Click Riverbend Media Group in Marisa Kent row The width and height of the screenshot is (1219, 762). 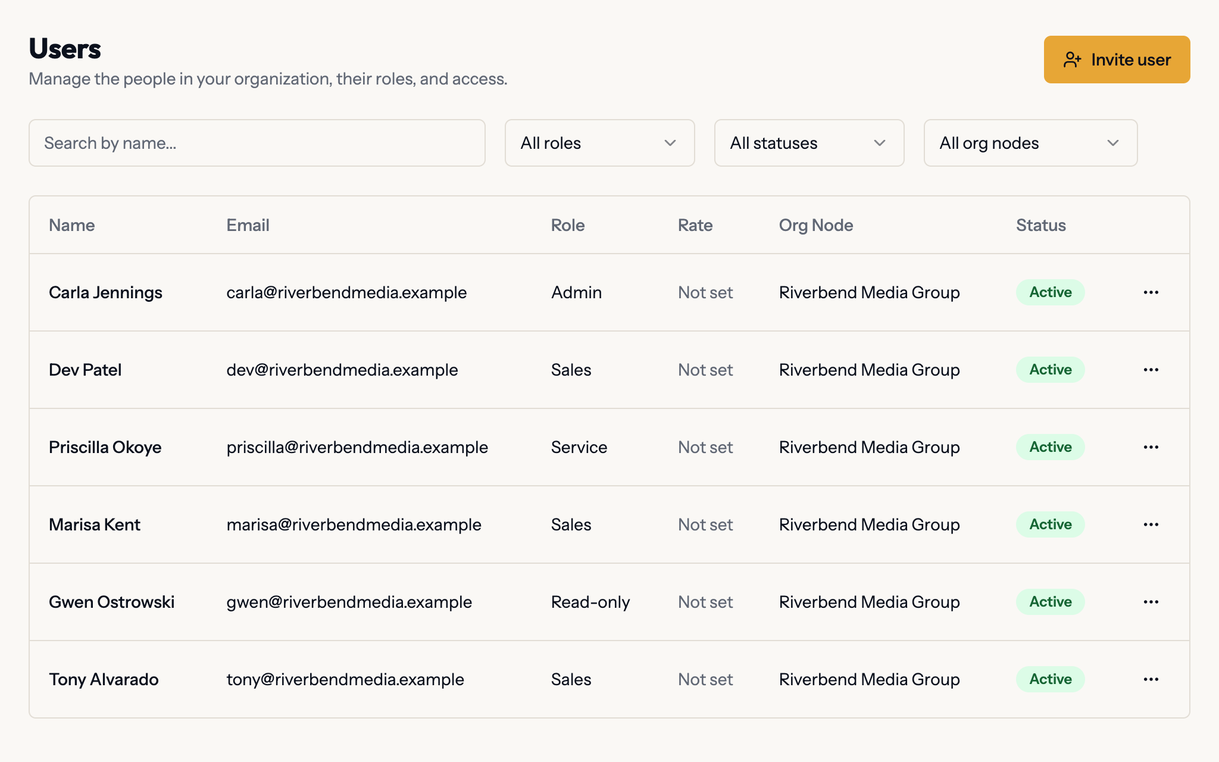tap(870, 524)
